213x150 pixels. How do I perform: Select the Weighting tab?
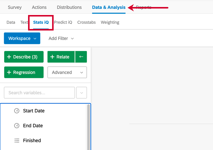click(110, 22)
